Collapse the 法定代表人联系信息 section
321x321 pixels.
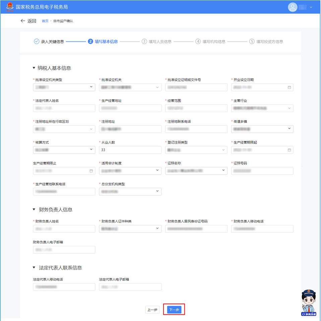(34, 268)
